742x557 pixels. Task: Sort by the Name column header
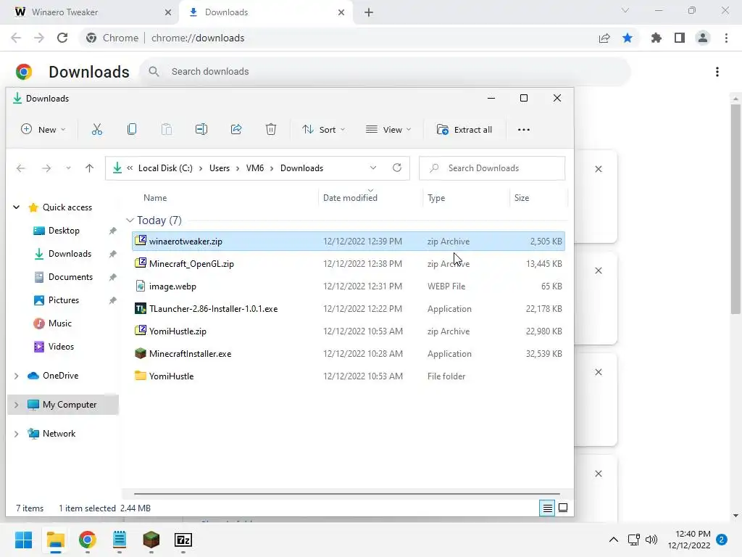pos(155,198)
